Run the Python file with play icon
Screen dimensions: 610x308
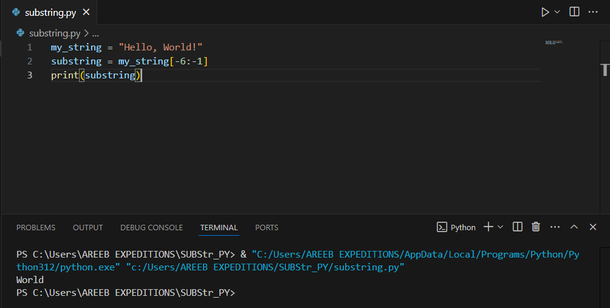545,12
